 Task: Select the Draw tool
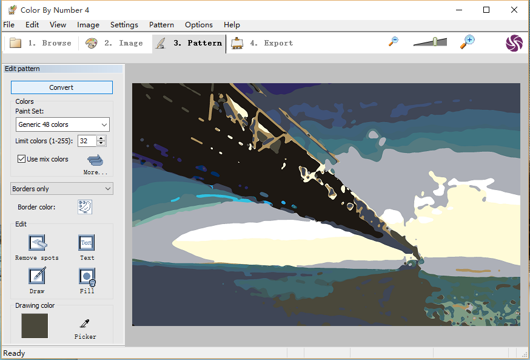[38, 276]
